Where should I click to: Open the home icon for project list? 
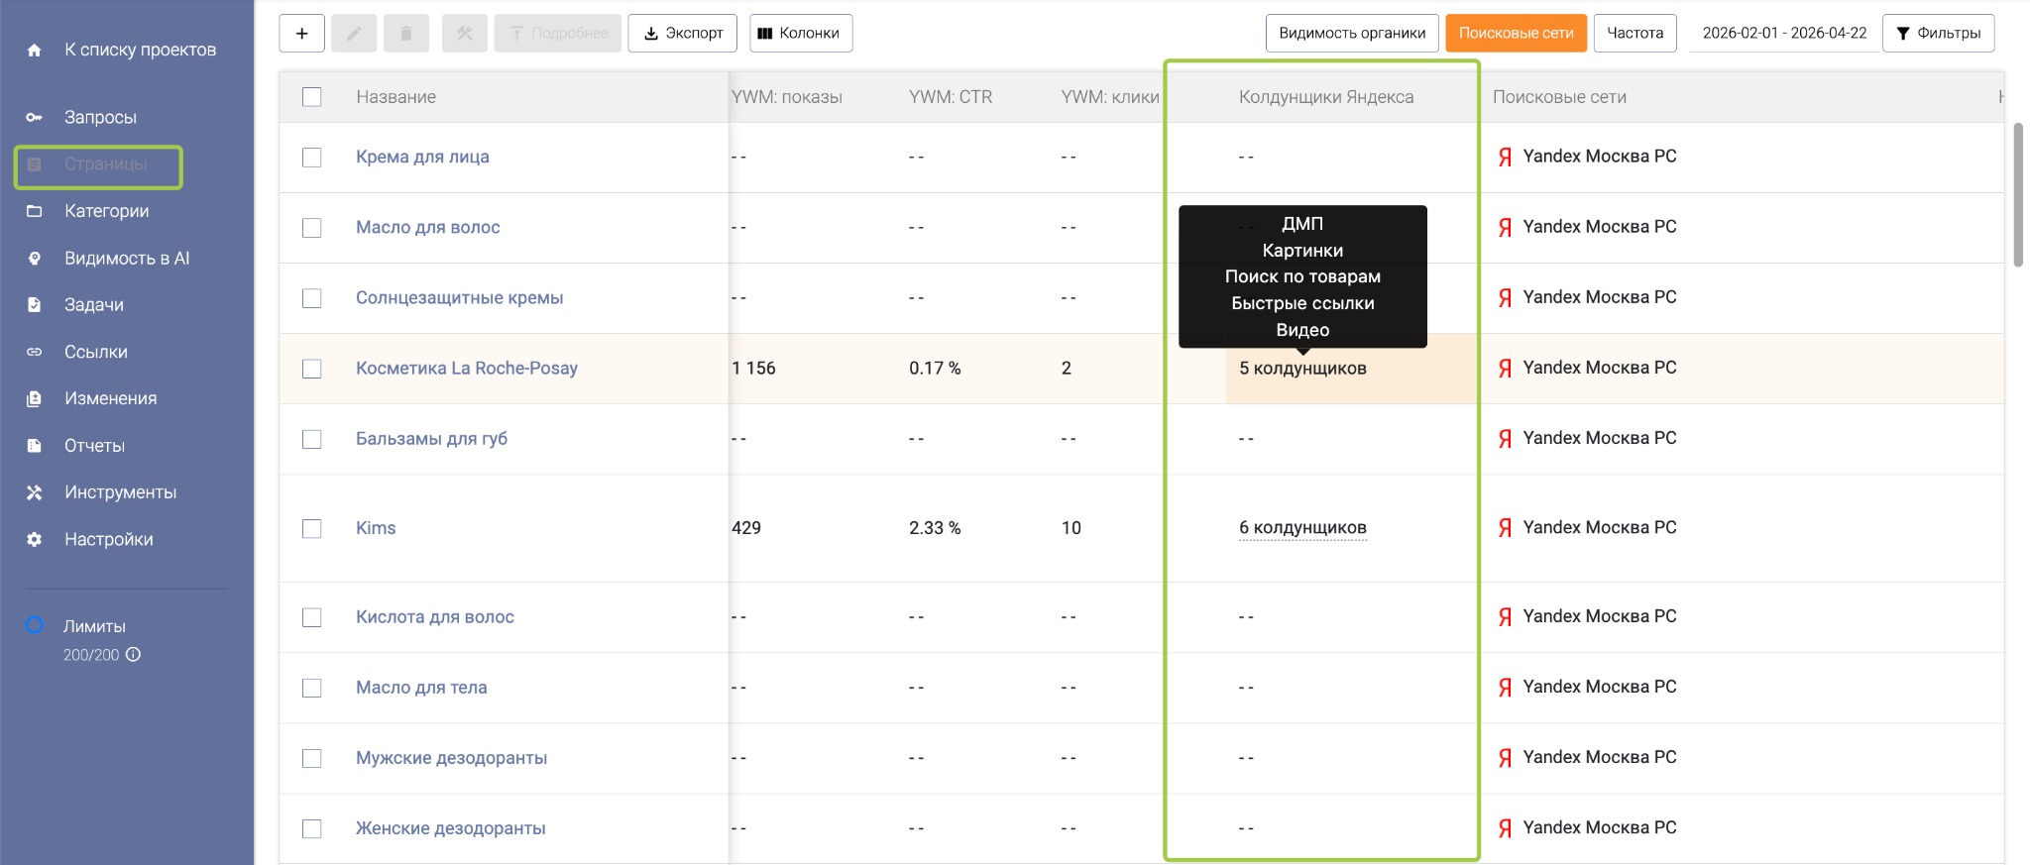pyautogui.click(x=35, y=51)
